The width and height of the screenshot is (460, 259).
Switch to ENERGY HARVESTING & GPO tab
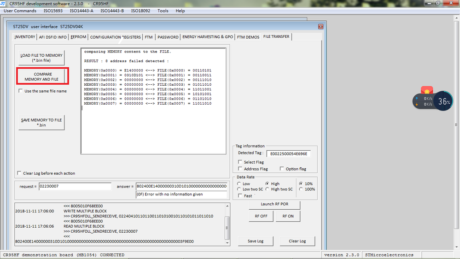208,37
